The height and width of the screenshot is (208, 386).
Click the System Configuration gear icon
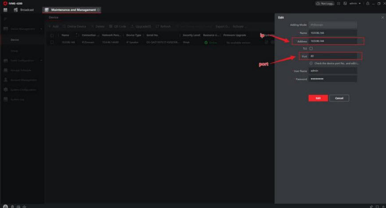click(6, 90)
